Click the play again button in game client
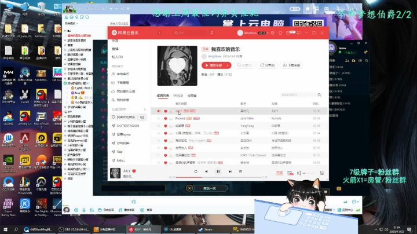The image size is (417, 234). [210, 188]
